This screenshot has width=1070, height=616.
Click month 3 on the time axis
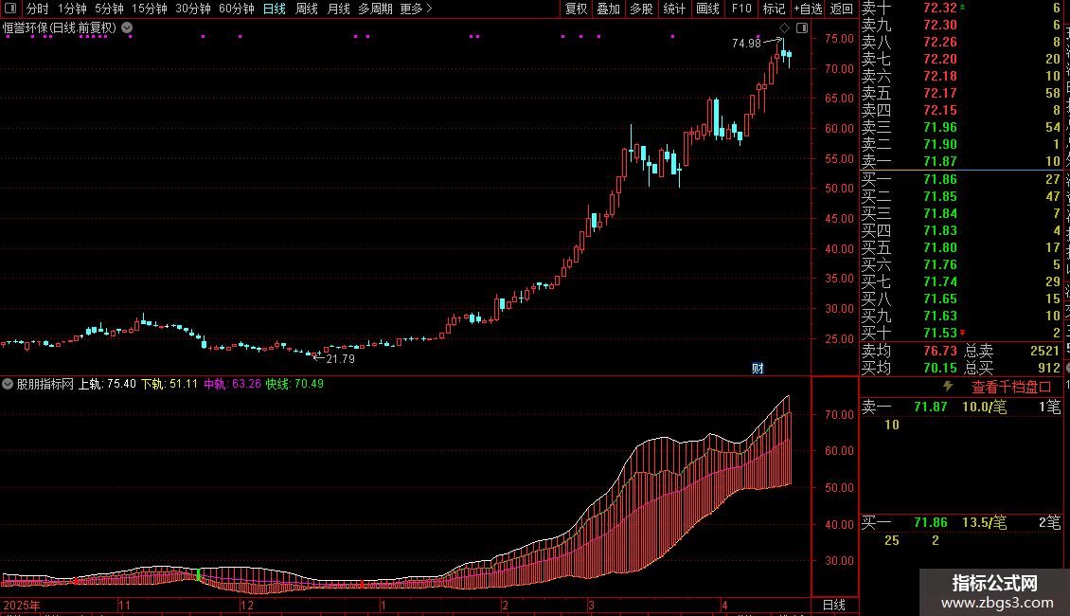(x=592, y=605)
